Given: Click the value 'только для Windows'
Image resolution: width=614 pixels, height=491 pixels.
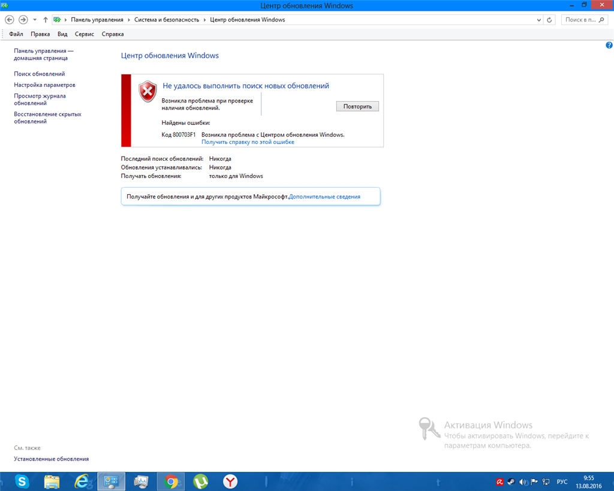Looking at the screenshot, I should [x=236, y=176].
